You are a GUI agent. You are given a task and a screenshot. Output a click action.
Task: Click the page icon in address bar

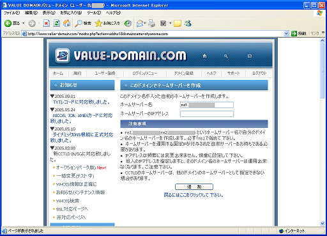coord(25,34)
